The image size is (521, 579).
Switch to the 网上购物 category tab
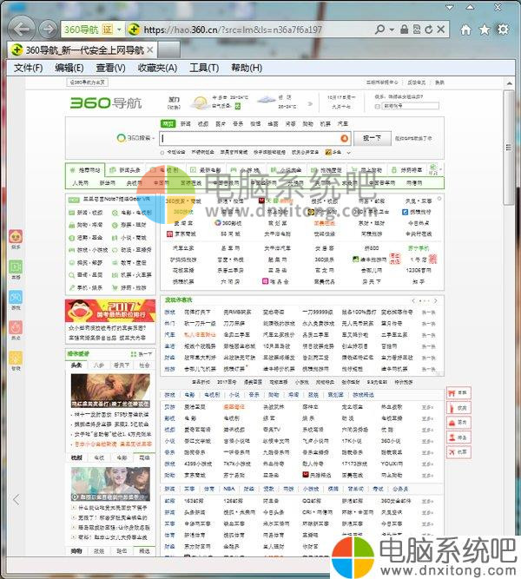(366, 170)
